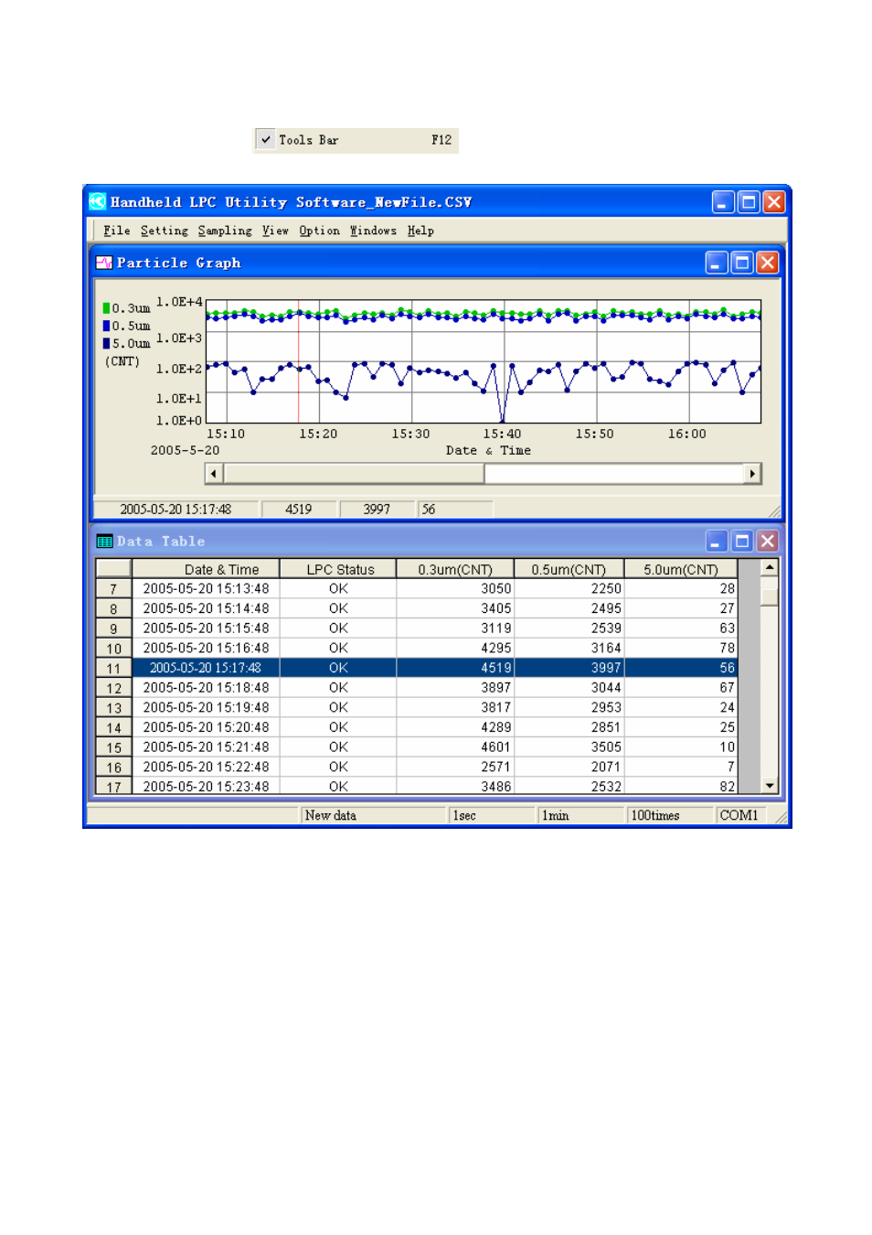The image size is (872, 1235).
Task: Click the 0.3um(CNT) column header
Action: click(455, 569)
